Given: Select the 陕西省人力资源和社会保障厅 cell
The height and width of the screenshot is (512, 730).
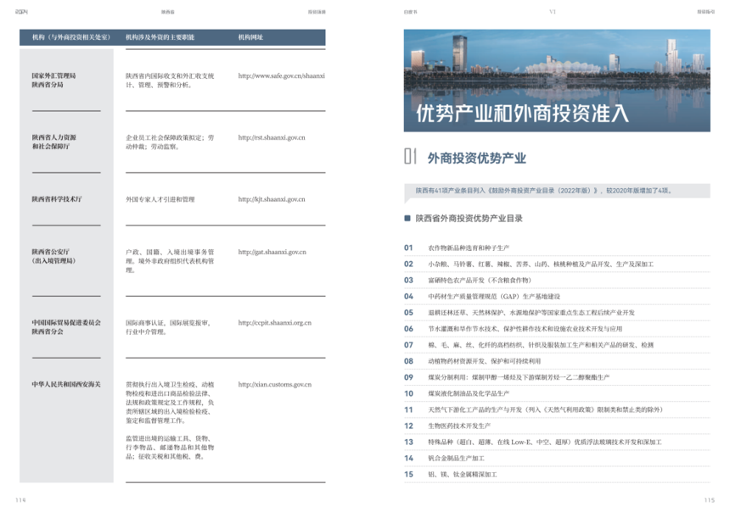Looking at the screenshot, I should point(53,142).
